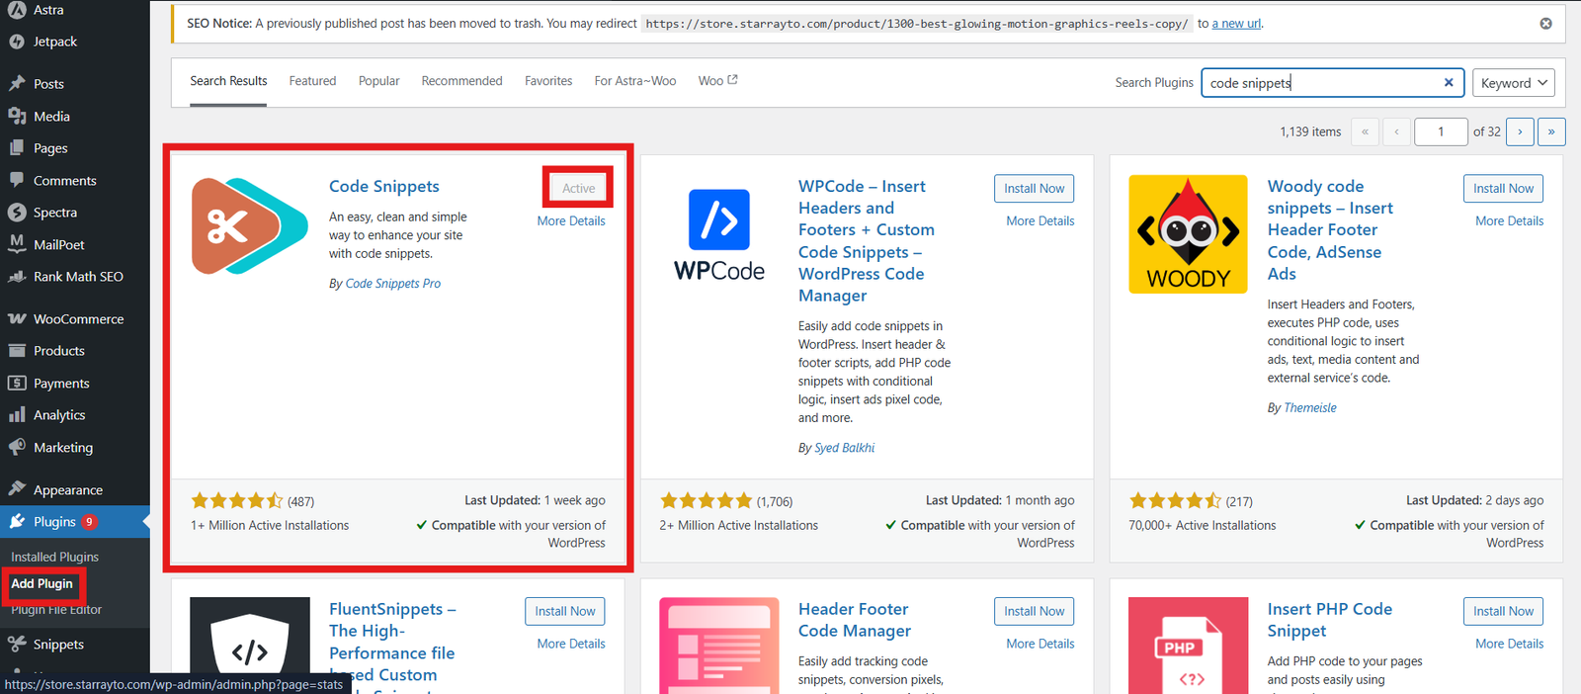Click the Header Footer Code Manager logo

point(718,647)
